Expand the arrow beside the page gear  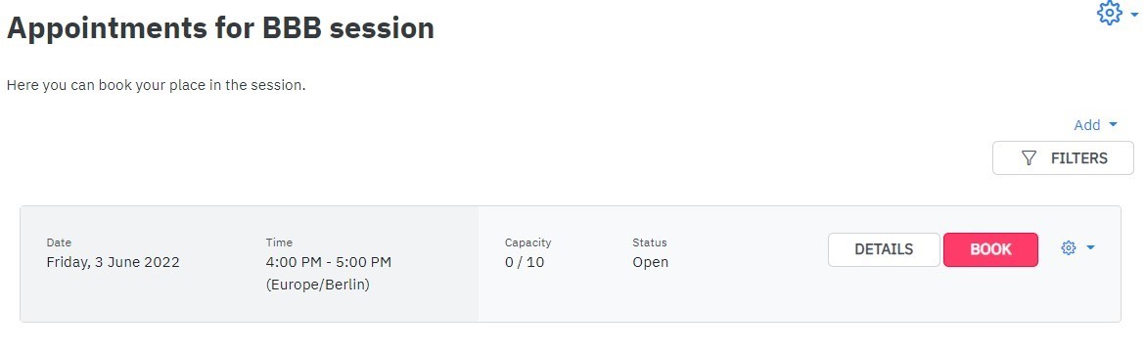point(1133,14)
